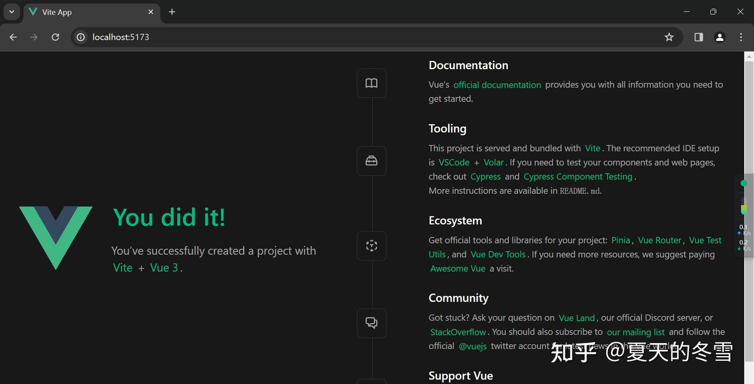
Task: Expand the tab search dropdown
Action: coord(12,12)
